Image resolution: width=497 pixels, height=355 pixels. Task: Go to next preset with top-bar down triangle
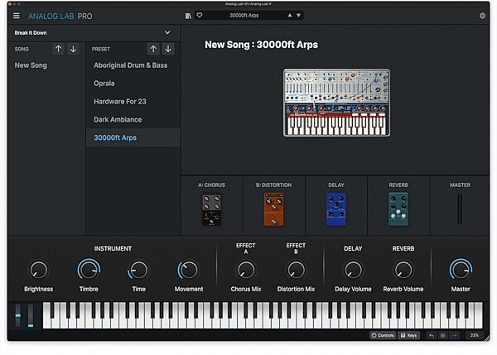[x=298, y=15]
